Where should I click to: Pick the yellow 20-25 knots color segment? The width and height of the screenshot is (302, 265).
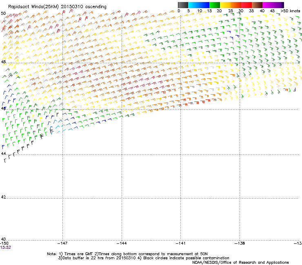225,5
